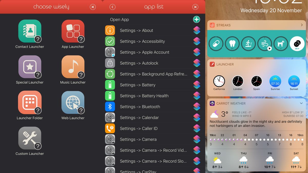Tap the Bluetooth icon beside Settings -> Bluetooth
Screen dimensions: 308x173
(110, 107)
